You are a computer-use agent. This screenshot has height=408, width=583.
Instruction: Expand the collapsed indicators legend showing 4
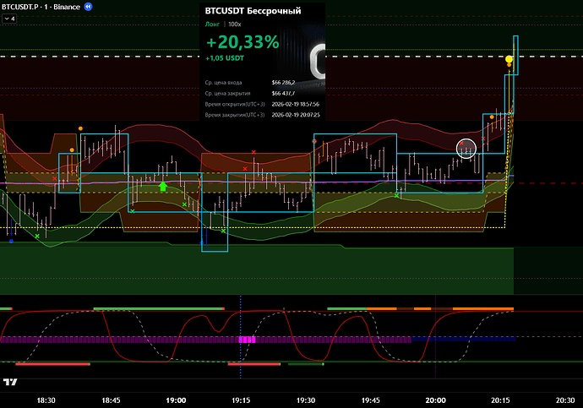[9, 18]
